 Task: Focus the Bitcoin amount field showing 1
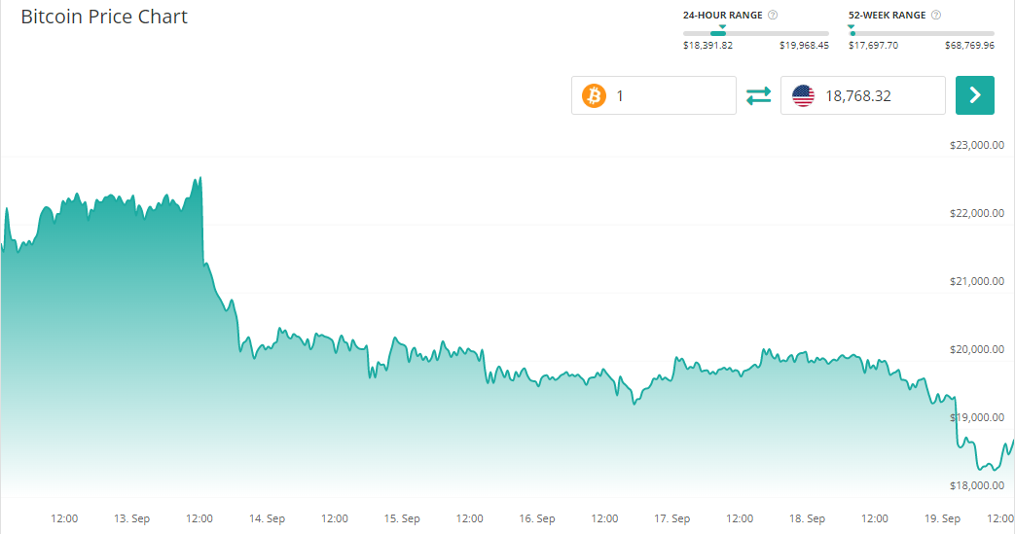coord(671,95)
